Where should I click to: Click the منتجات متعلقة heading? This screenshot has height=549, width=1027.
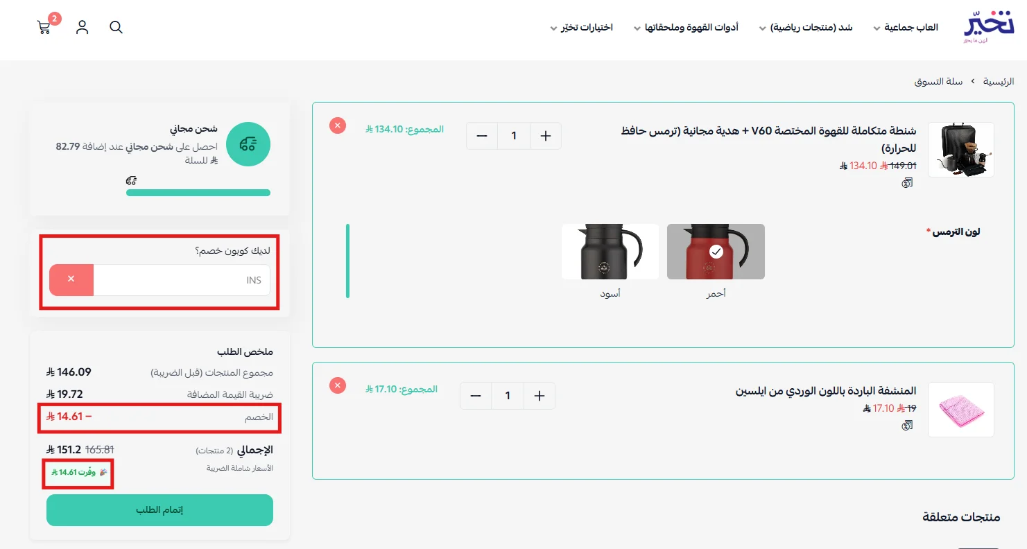[x=961, y=517]
